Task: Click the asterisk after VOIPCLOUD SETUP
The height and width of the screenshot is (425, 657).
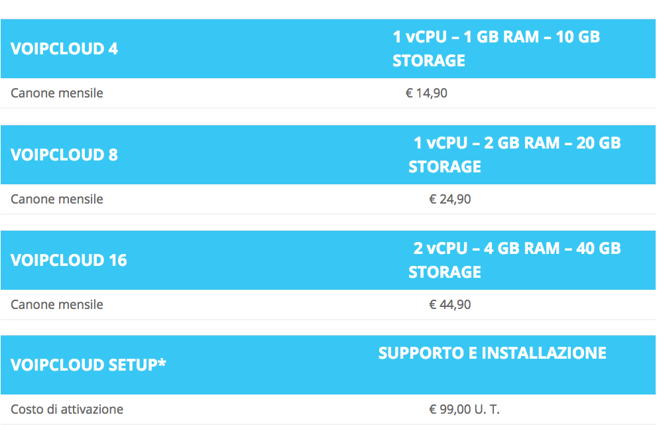Action: pos(162,363)
